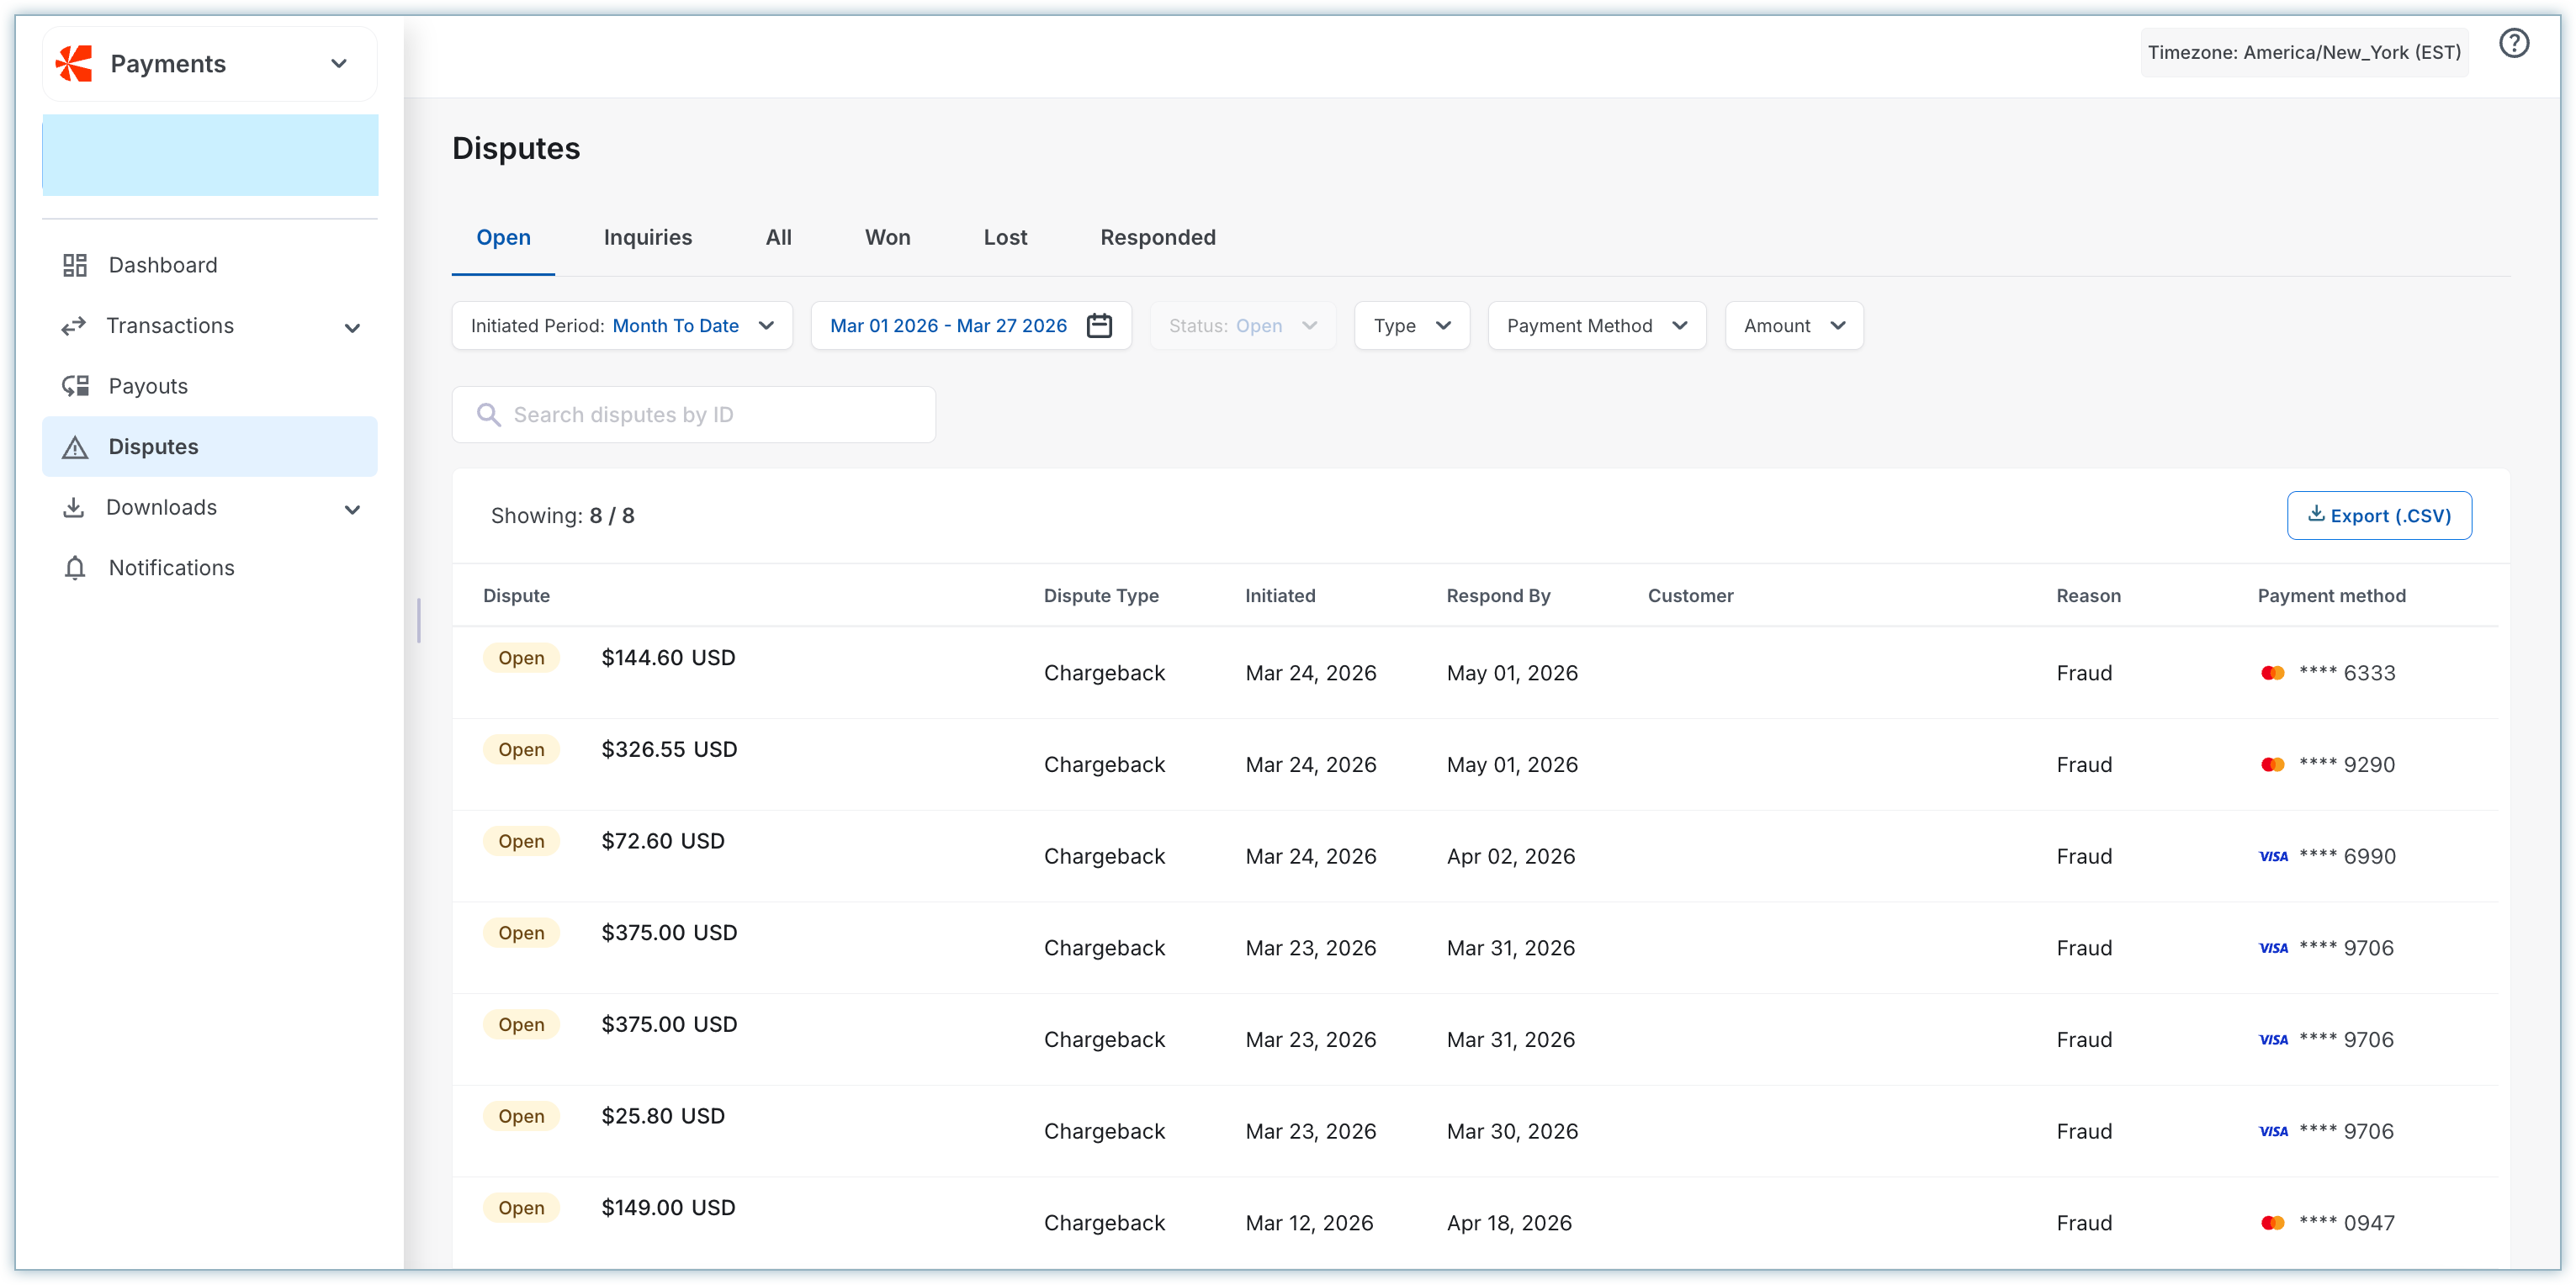Select Disputes in the sidebar

tap(210, 447)
